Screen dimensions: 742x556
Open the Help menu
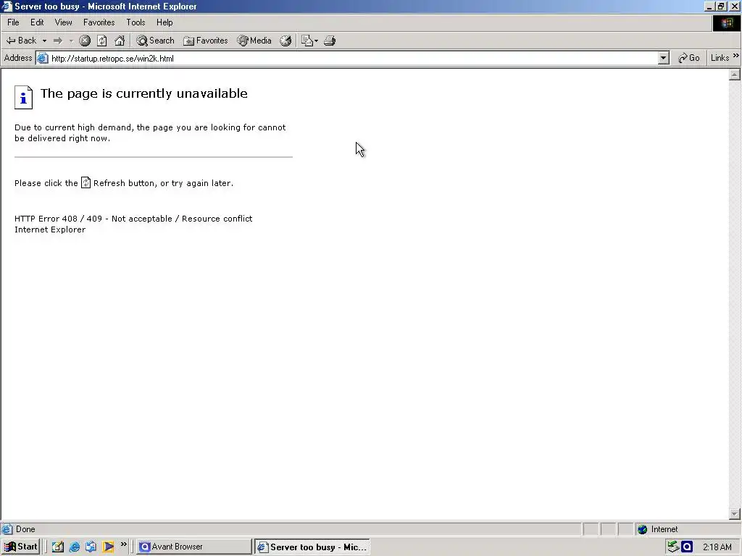coord(164,22)
